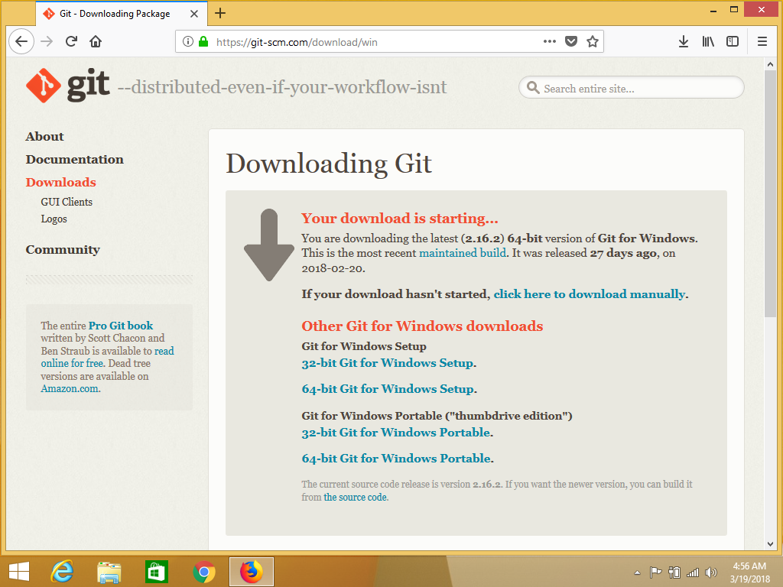Bookmark this page with the star icon

592,41
